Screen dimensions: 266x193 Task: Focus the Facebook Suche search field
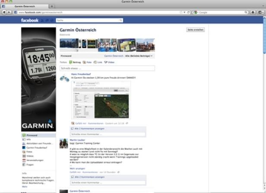(x=89, y=20)
